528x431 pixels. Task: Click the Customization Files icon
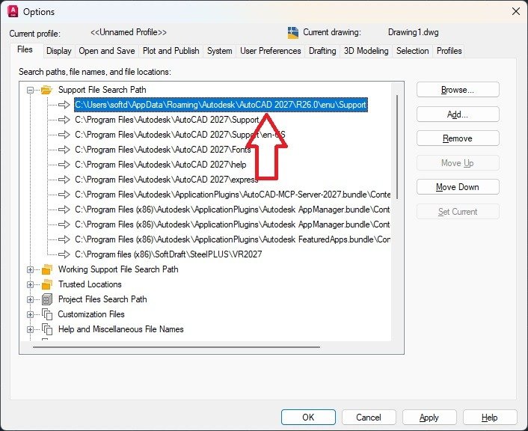coord(47,314)
